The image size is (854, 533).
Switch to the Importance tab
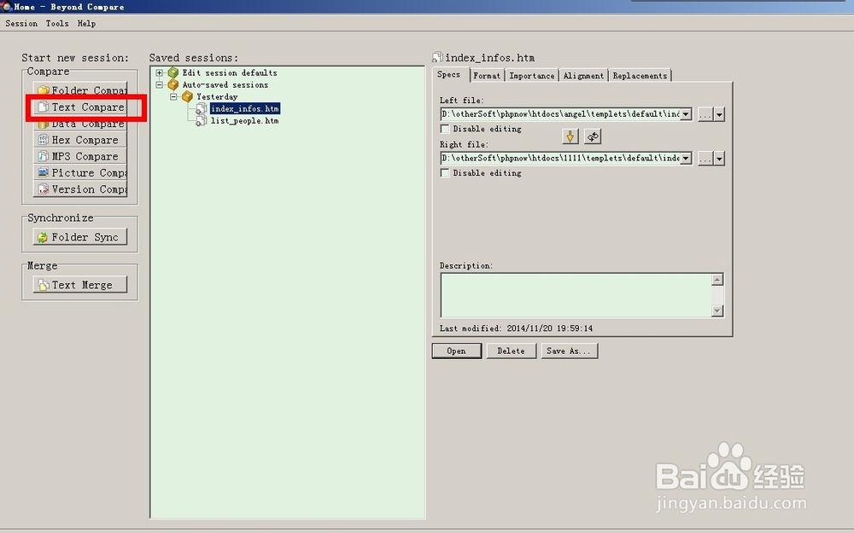point(531,76)
